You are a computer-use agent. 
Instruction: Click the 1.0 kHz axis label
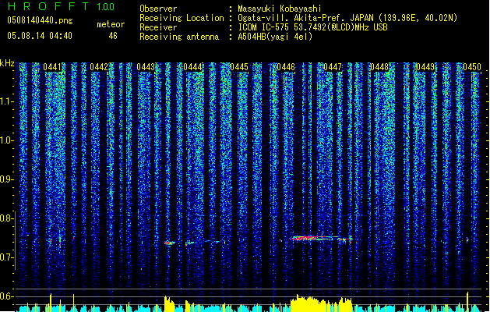pos(6,140)
